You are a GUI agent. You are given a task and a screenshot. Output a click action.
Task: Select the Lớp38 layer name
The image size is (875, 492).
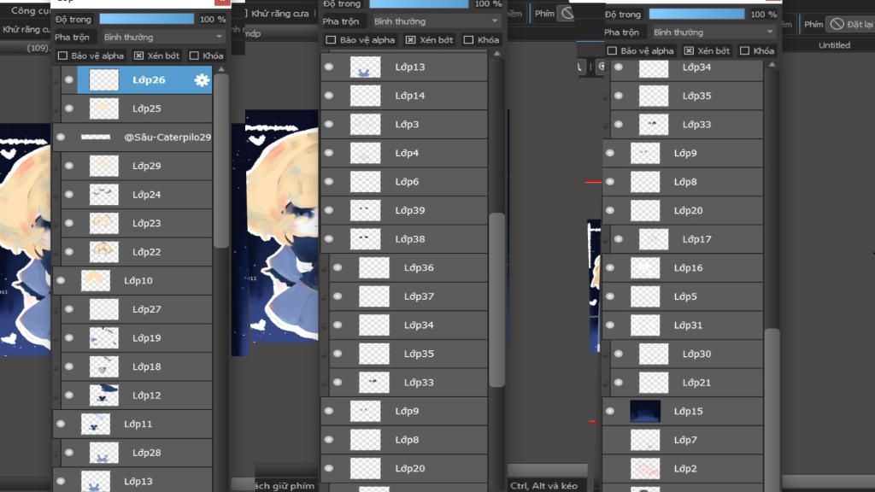click(x=409, y=239)
